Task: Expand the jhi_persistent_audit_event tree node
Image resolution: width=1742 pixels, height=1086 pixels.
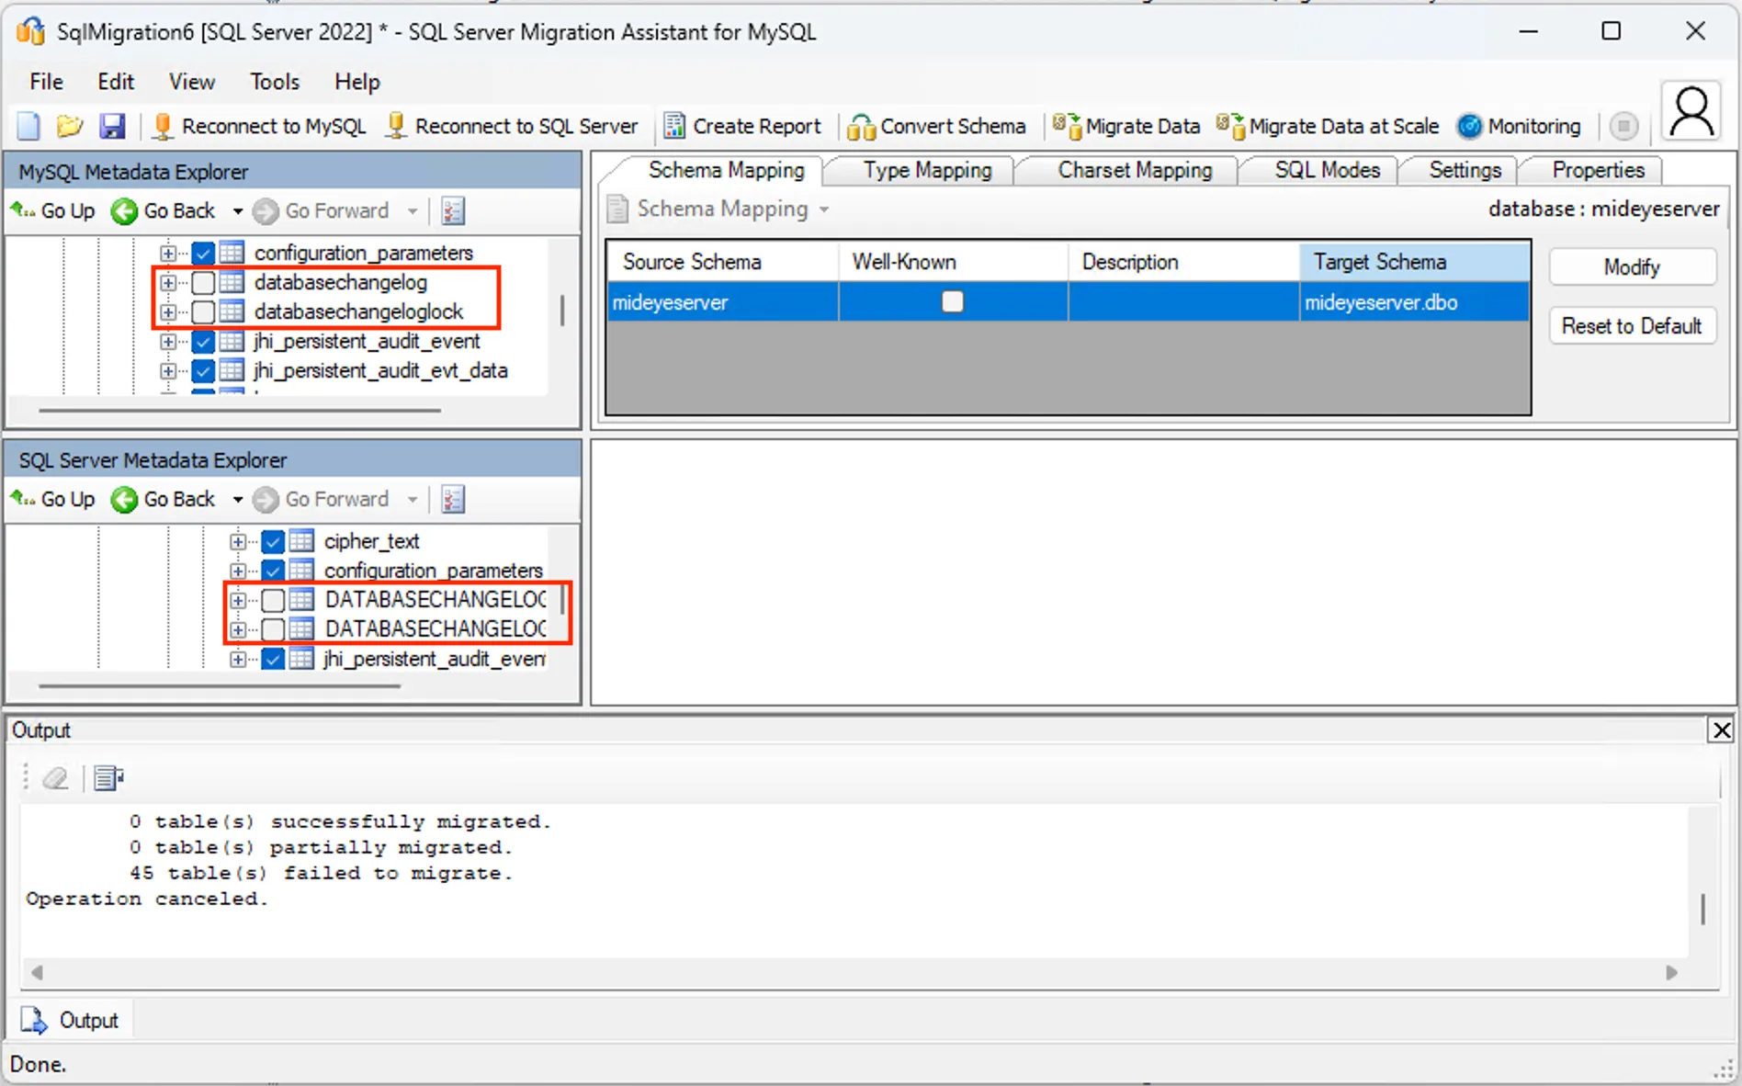Action: pyautogui.click(x=168, y=341)
